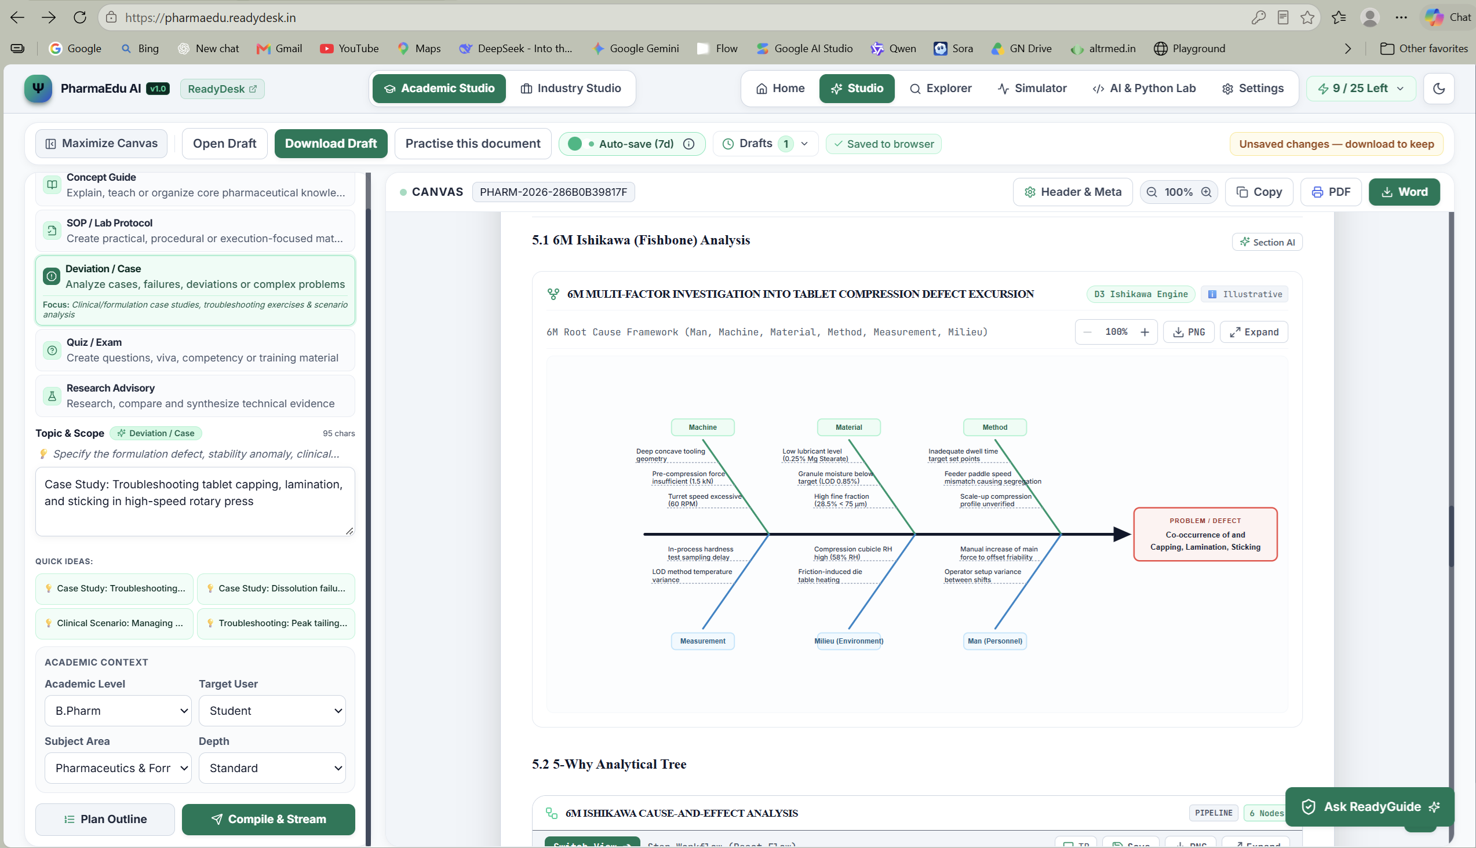Open browser profile avatar icon

[1369, 17]
